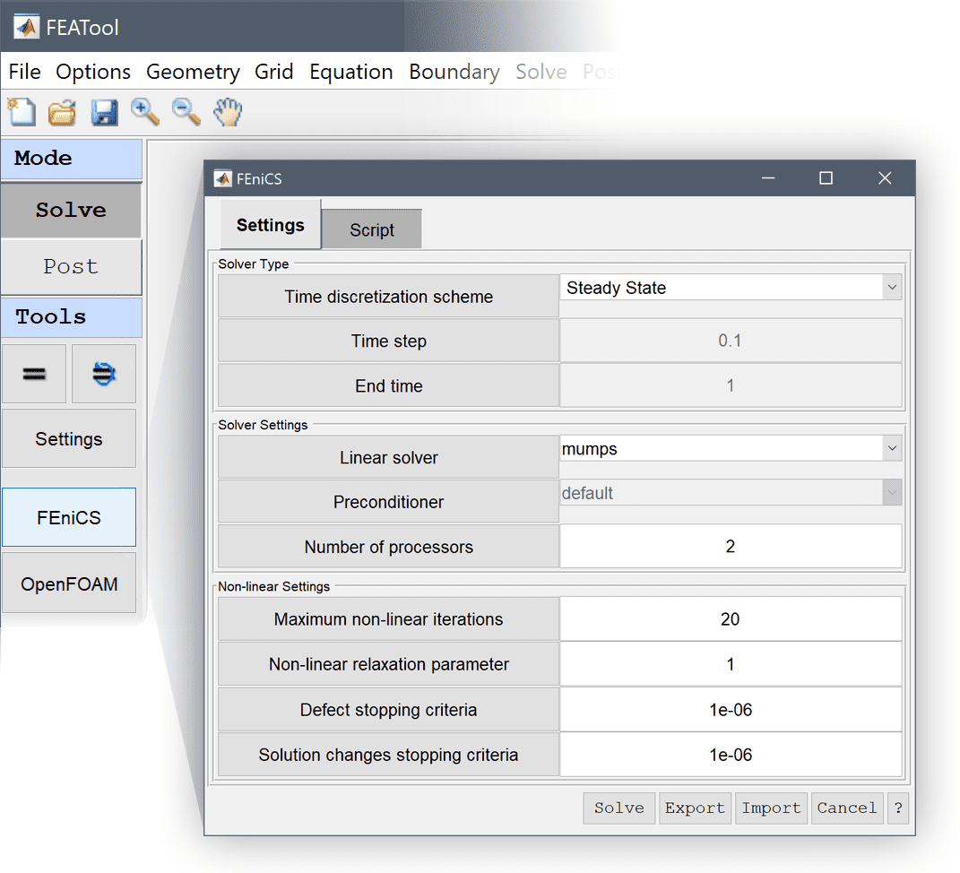Click the Tools panel header

pos(71,317)
